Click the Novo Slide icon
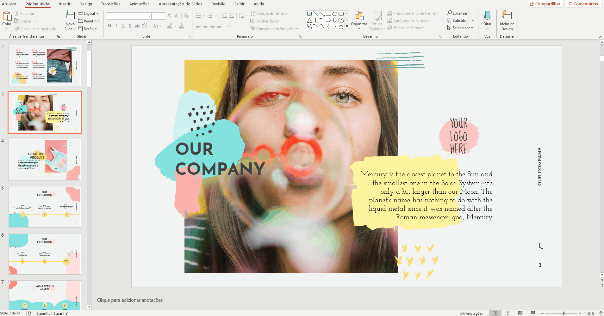This screenshot has height=316, width=604. point(70,16)
